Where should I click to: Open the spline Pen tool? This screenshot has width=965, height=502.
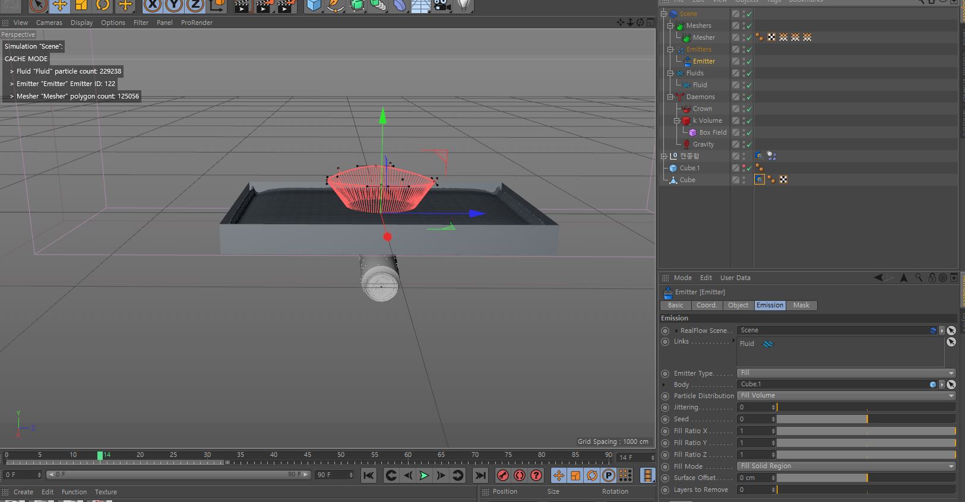coord(336,5)
